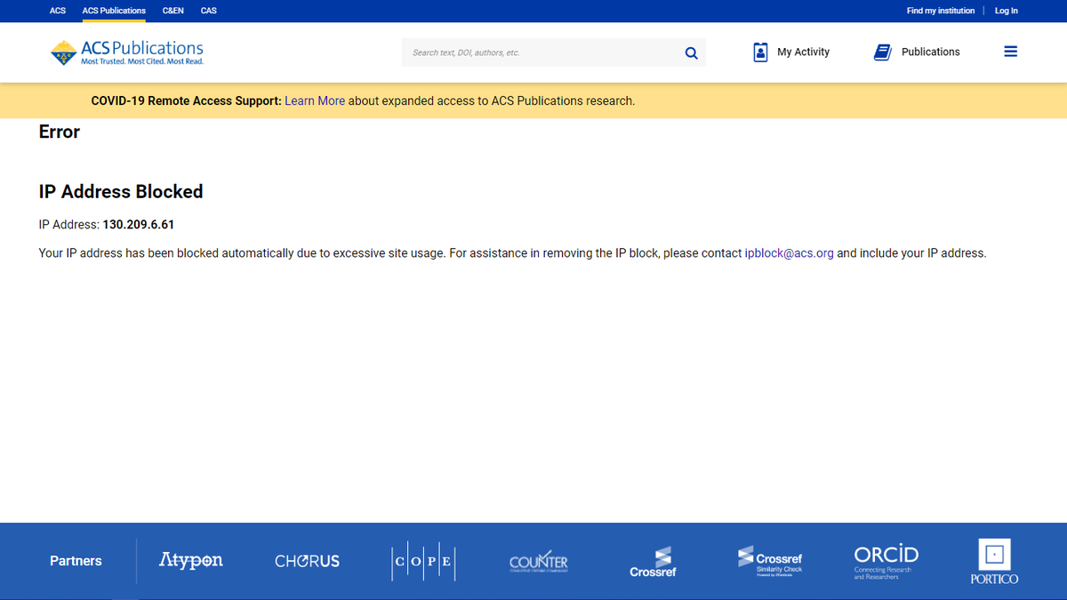Image resolution: width=1067 pixels, height=600 pixels.
Task: Click the Log In link
Action: [1007, 11]
